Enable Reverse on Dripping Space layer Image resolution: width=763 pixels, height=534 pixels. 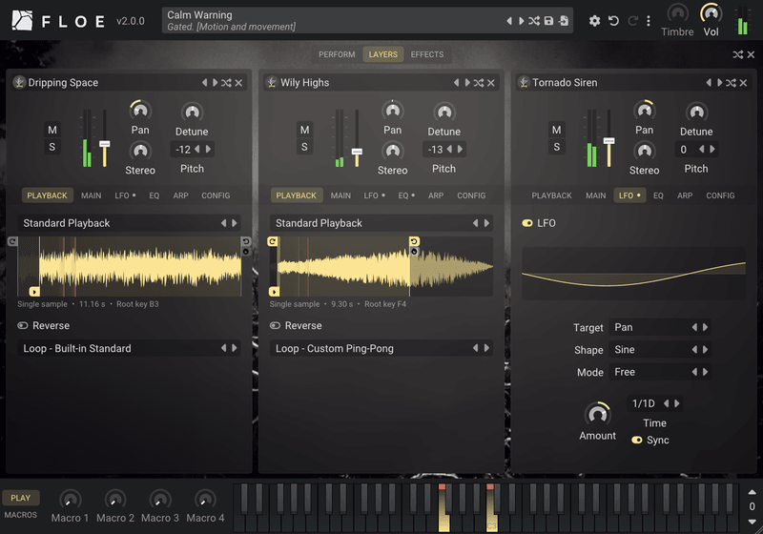pos(23,326)
